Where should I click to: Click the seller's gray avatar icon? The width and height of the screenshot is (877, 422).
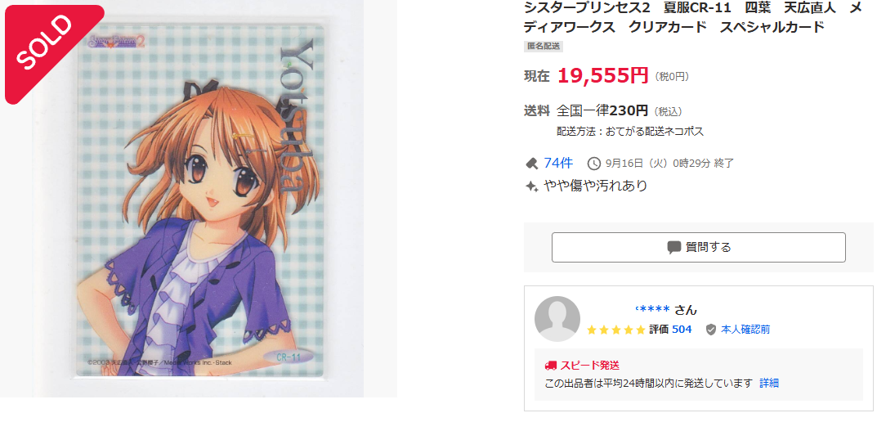(x=557, y=319)
